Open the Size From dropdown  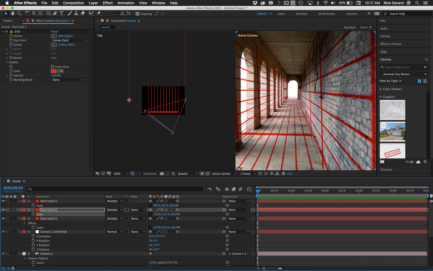[69, 40]
